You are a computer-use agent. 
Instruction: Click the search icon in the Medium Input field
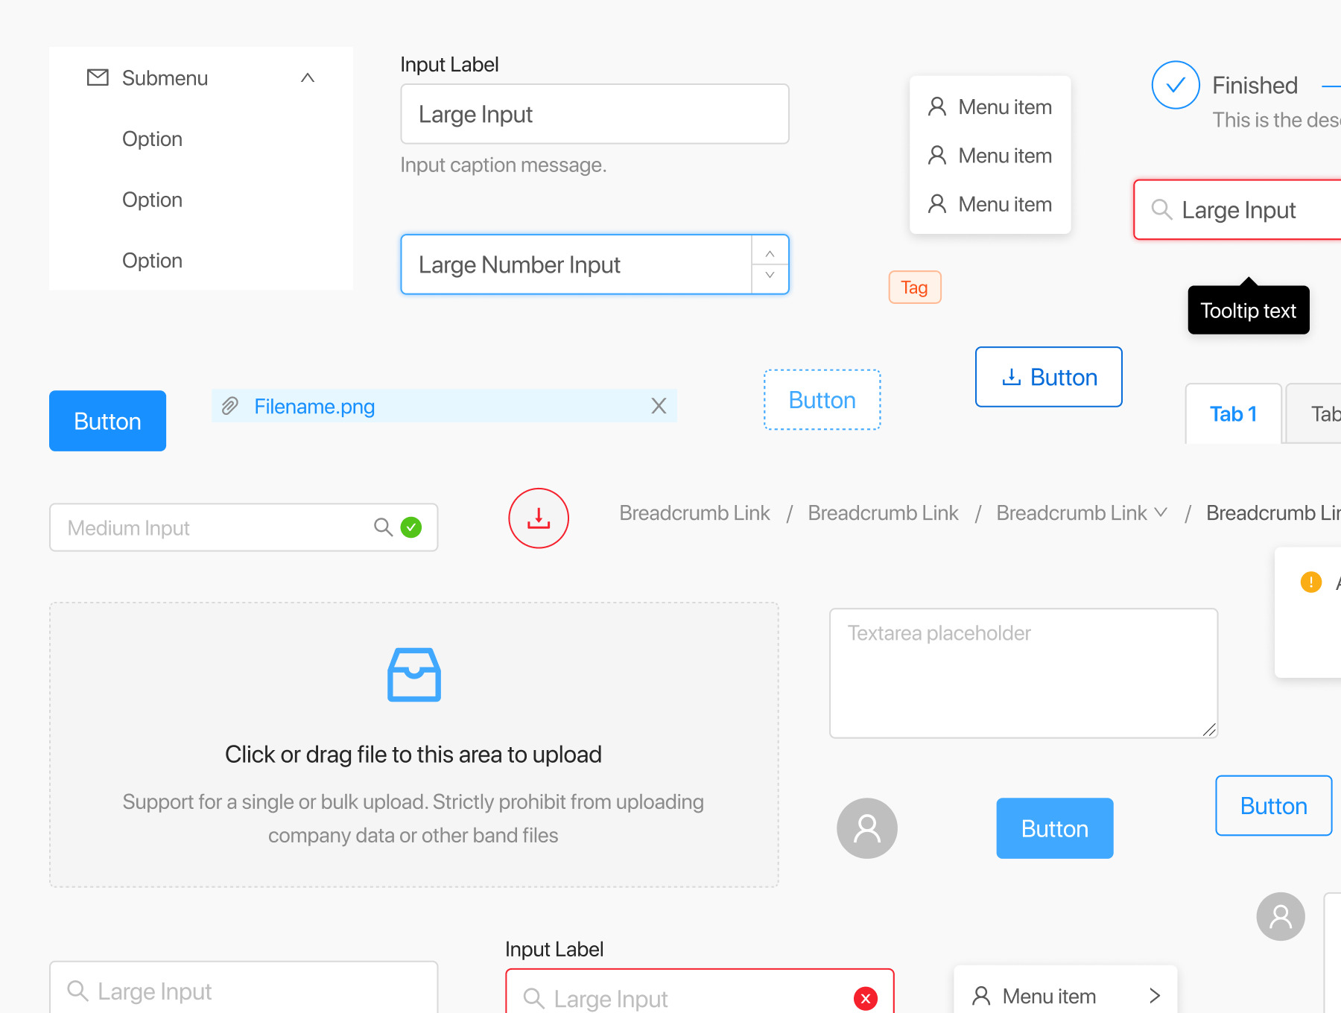[383, 527]
